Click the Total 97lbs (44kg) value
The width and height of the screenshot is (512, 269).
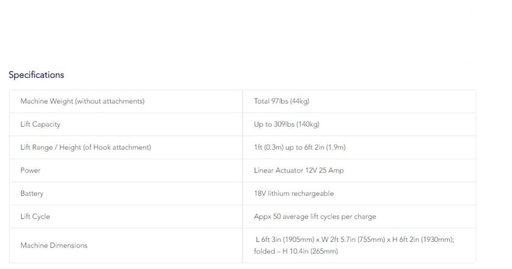pos(282,101)
